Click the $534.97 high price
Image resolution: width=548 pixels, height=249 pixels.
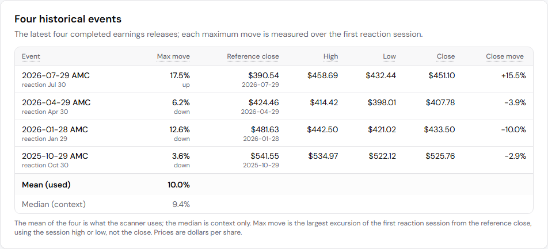point(324,156)
